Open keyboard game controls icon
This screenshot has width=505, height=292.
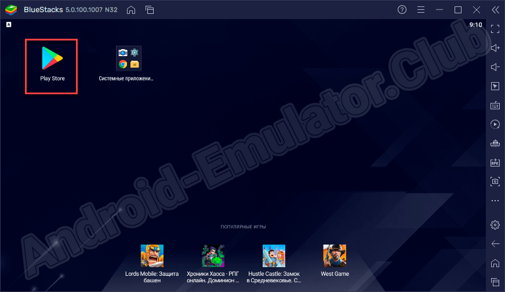495,105
